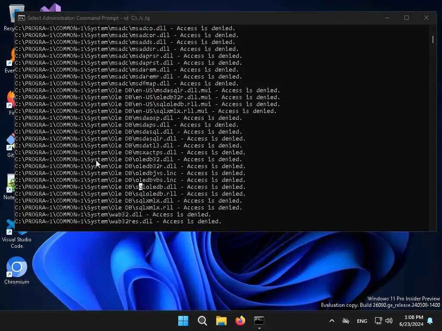Show hidden system tray icons
Image resolution: width=442 pixels, height=331 pixels.
point(332,321)
